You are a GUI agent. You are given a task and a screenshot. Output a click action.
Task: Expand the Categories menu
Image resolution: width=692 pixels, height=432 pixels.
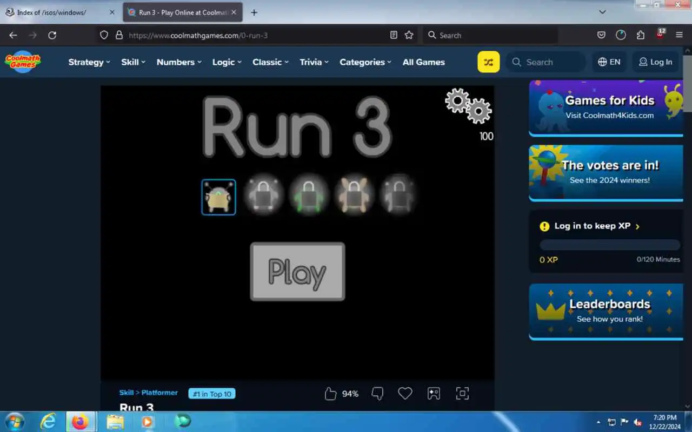coord(365,62)
